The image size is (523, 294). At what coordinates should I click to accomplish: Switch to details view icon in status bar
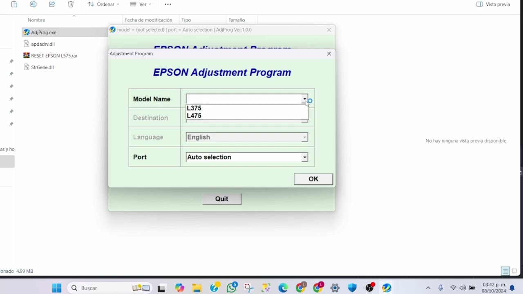coord(505,271)
